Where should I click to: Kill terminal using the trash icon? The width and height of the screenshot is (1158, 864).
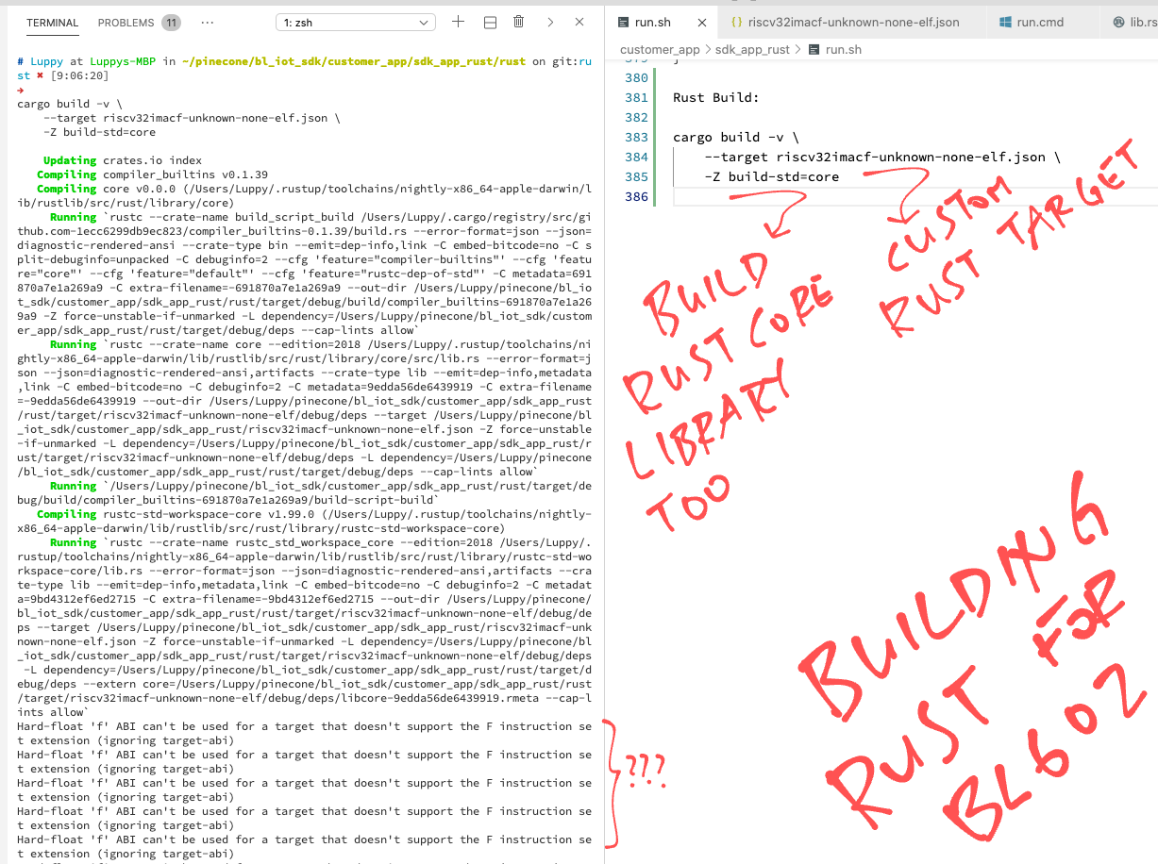519,22
